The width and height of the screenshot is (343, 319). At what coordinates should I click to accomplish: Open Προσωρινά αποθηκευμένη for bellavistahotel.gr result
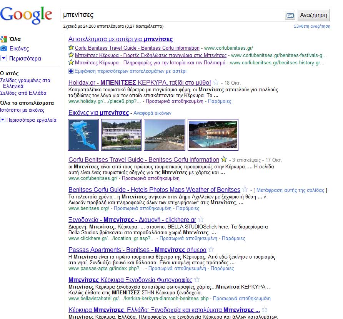242,299
